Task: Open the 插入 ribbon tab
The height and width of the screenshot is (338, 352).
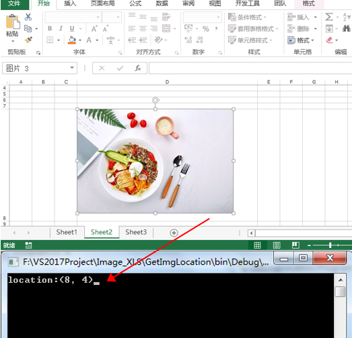Action: [x=70, y=3]
